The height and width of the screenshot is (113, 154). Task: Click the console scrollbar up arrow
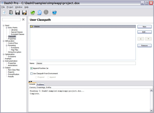point(151,90)
